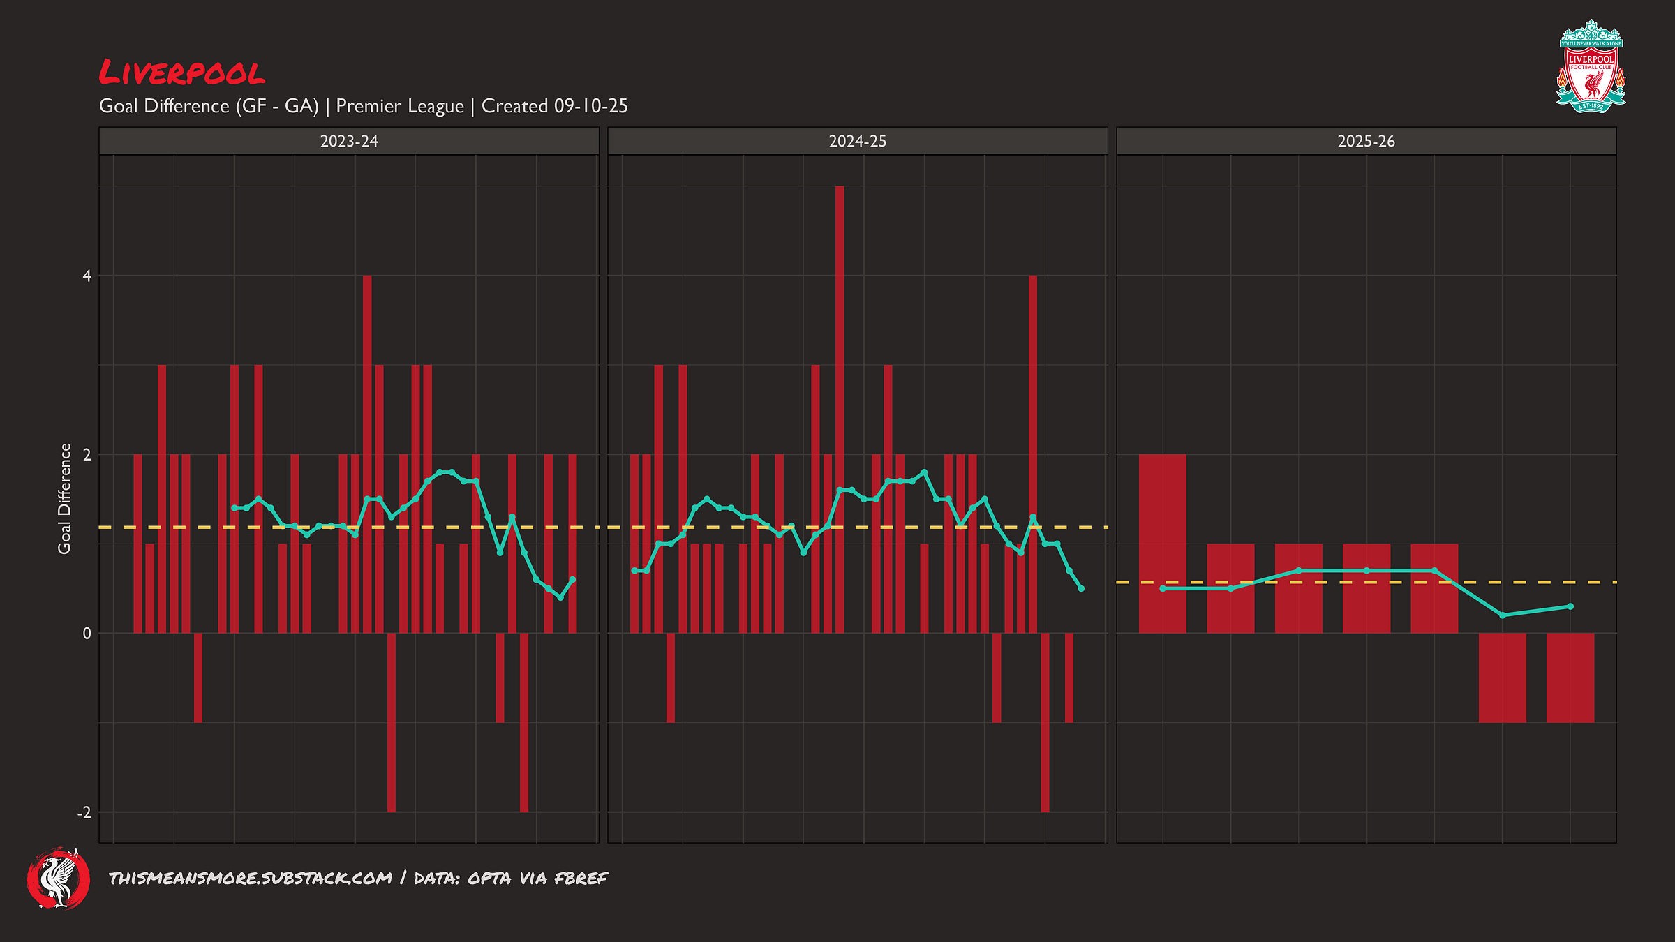Viewport: 1675px width, 942px height.
Task: Click first teal point in 2023-24 panel
Action: (234, 508)
